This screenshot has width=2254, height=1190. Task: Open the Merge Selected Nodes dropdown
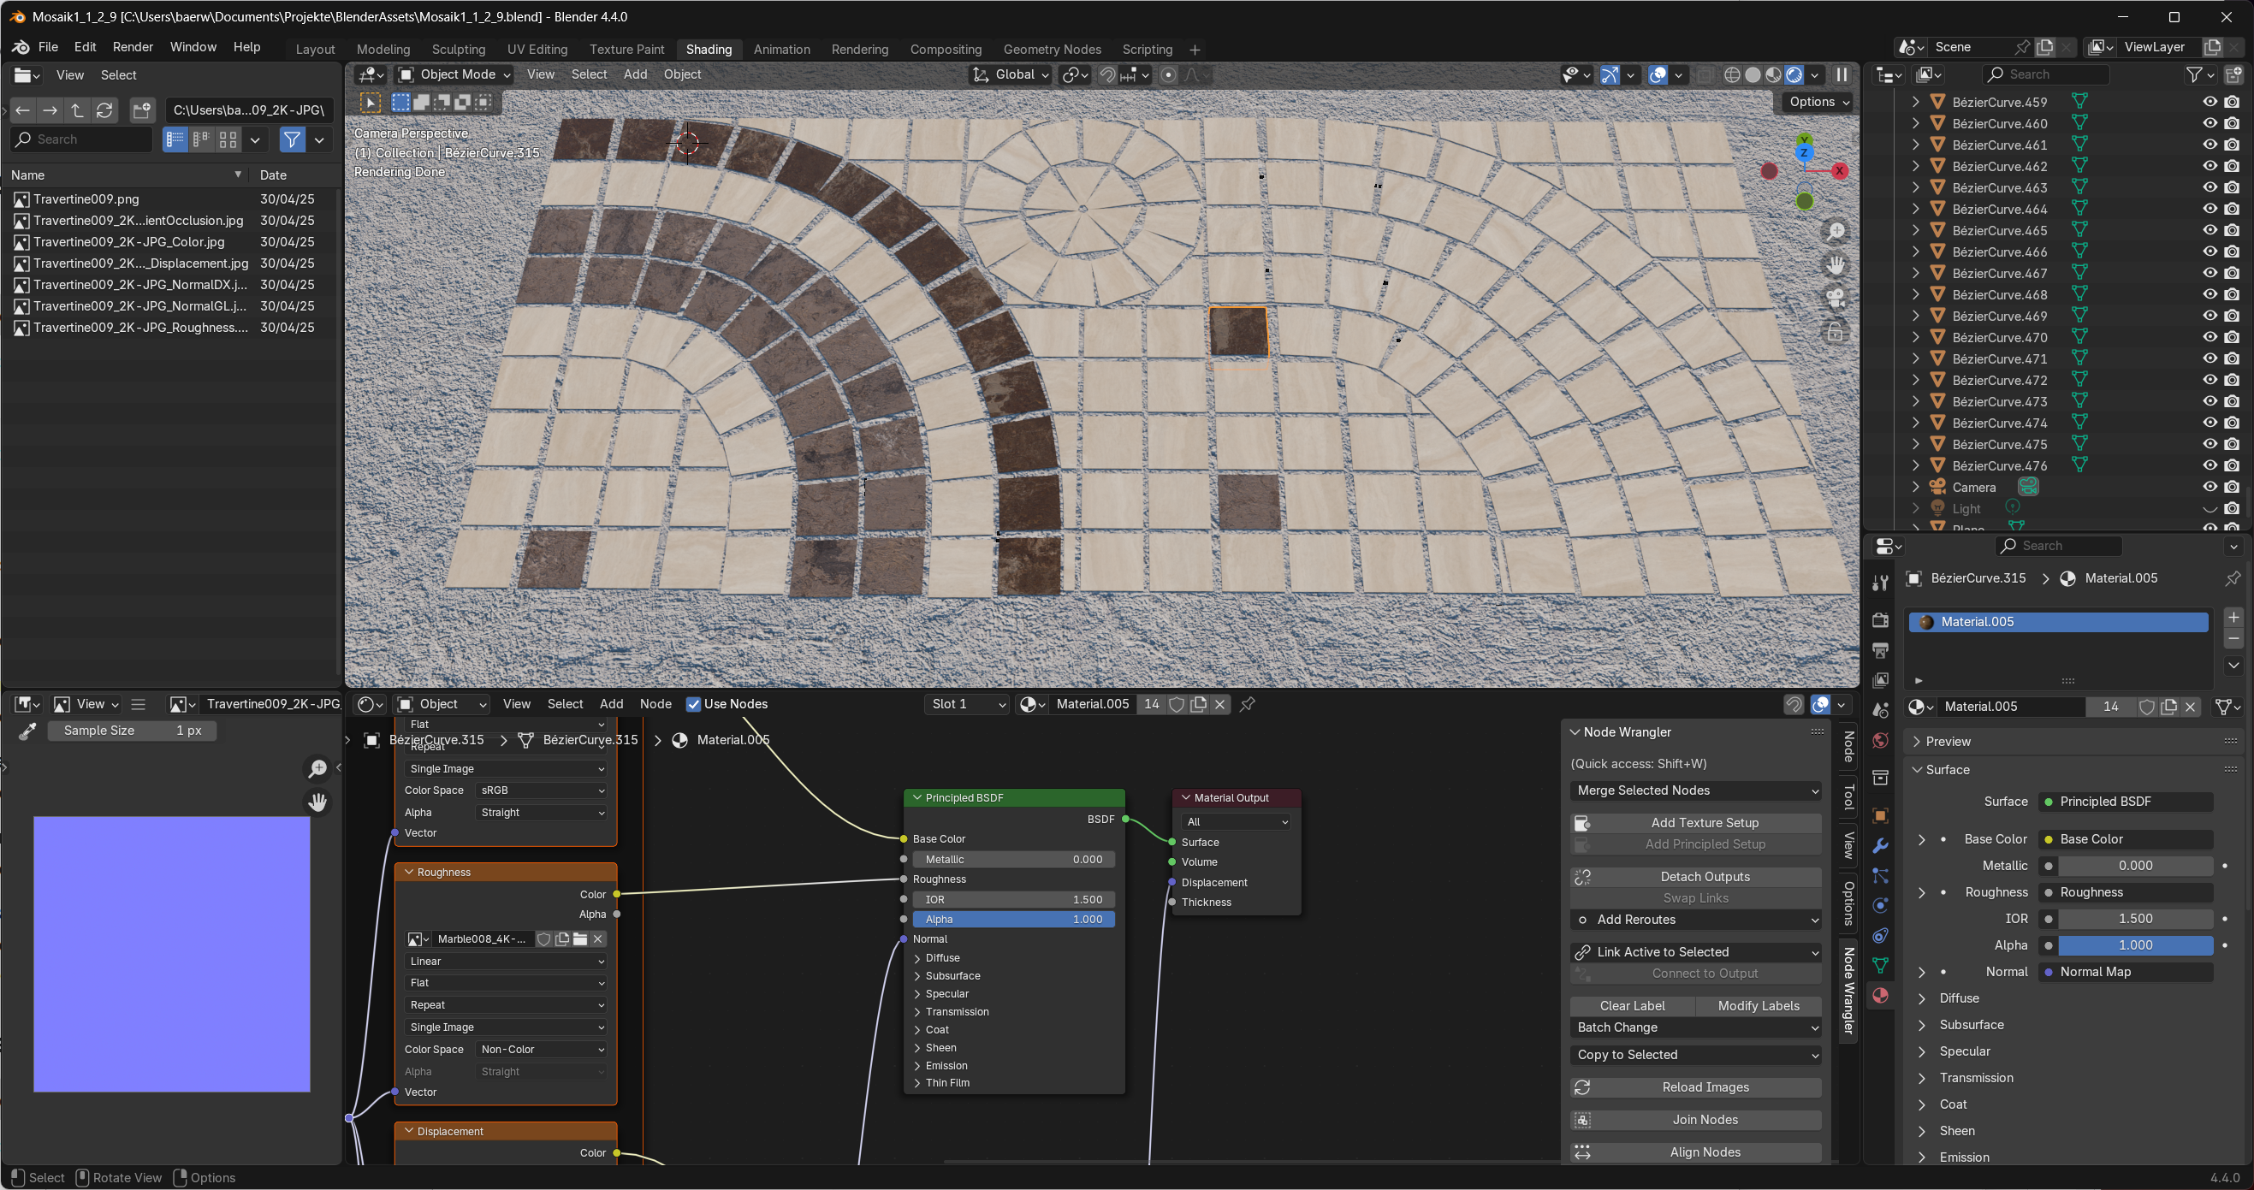coord(1695,790)
